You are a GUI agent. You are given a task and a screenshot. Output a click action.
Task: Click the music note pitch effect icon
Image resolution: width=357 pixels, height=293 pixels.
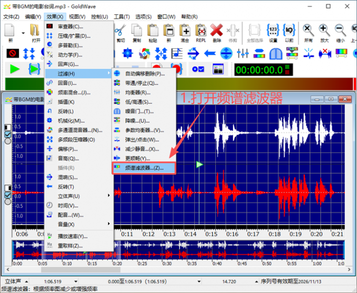point(177,54)
